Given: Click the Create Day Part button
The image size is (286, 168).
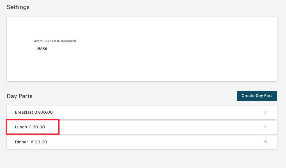Looking at the screenshot, I should pos(257,96).
